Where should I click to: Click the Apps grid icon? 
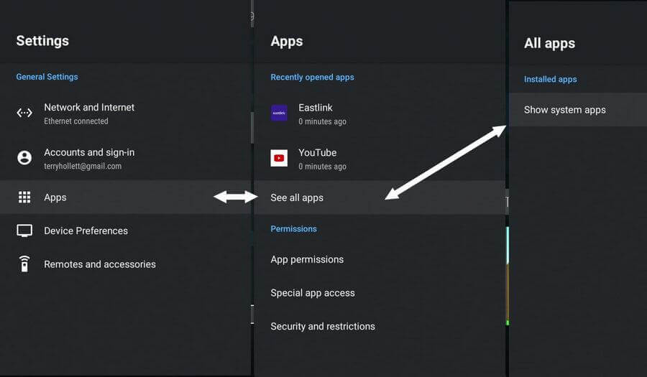coord(24,197)
